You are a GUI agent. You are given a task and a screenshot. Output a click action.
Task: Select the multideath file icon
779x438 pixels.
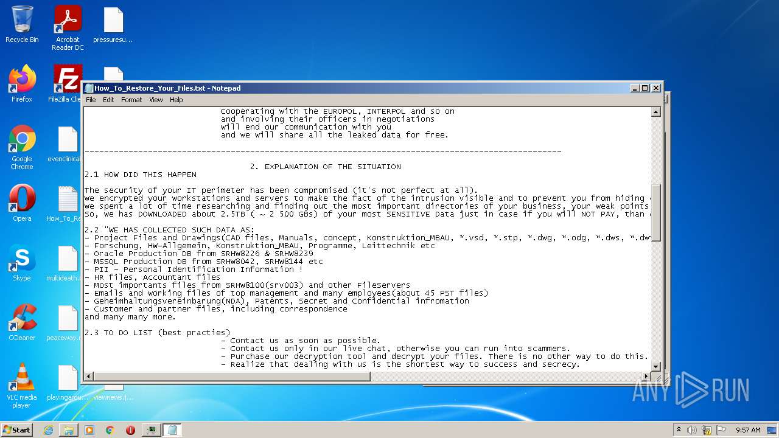coord(65,263)
